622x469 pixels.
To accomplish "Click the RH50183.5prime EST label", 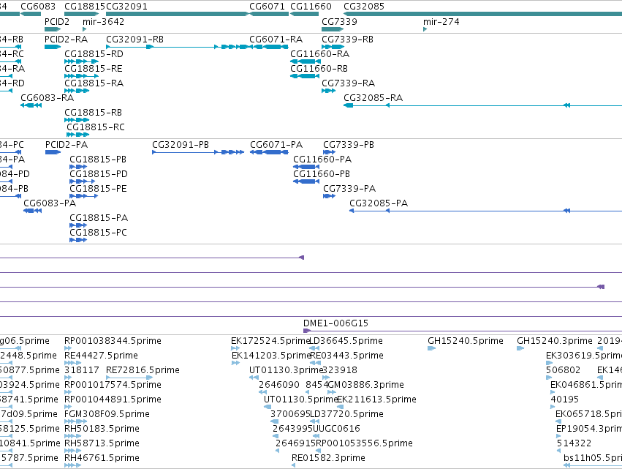I will (x=102, y=429).
